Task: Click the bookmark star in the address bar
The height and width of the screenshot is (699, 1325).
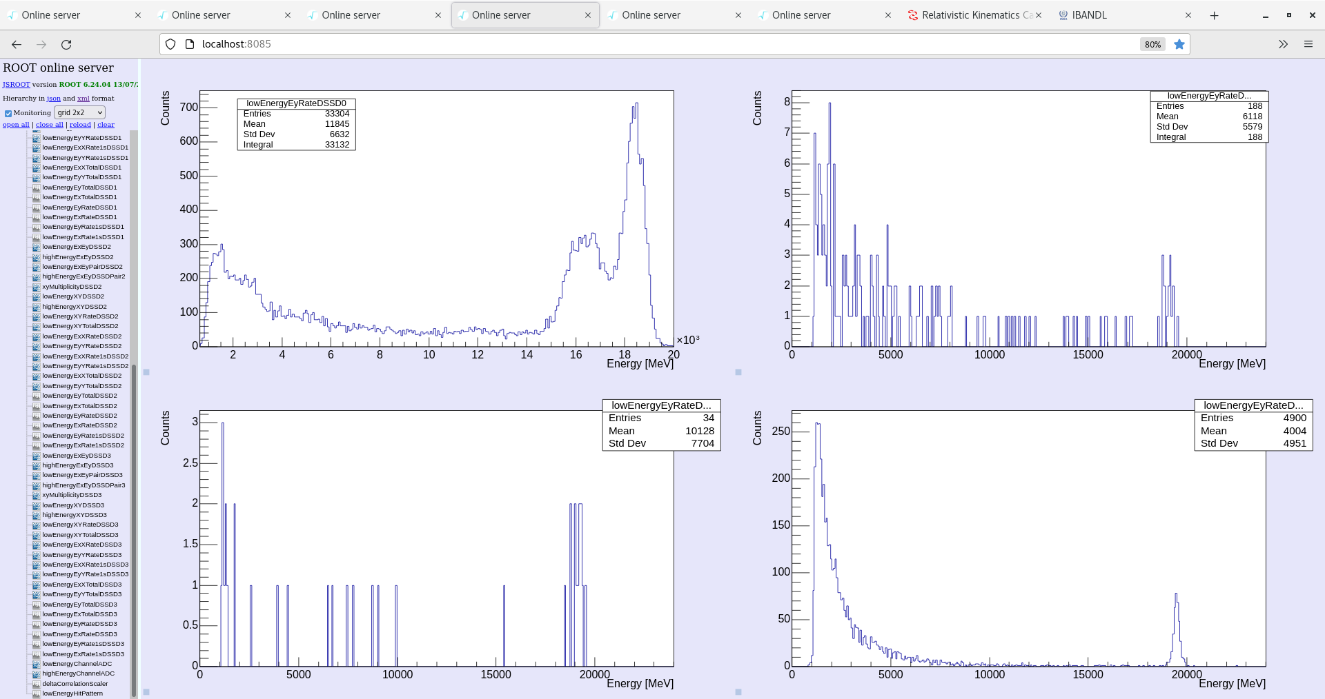Action: click(x=1179, y=44)
